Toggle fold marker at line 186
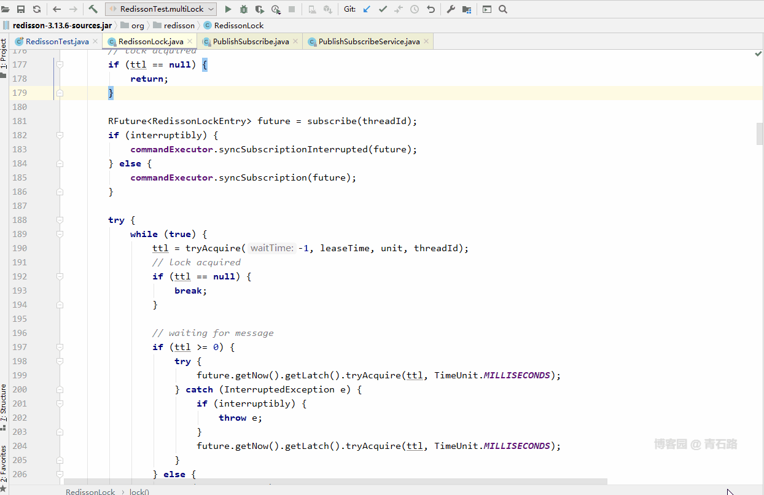The image size is (764, 495). click(60, 192)
